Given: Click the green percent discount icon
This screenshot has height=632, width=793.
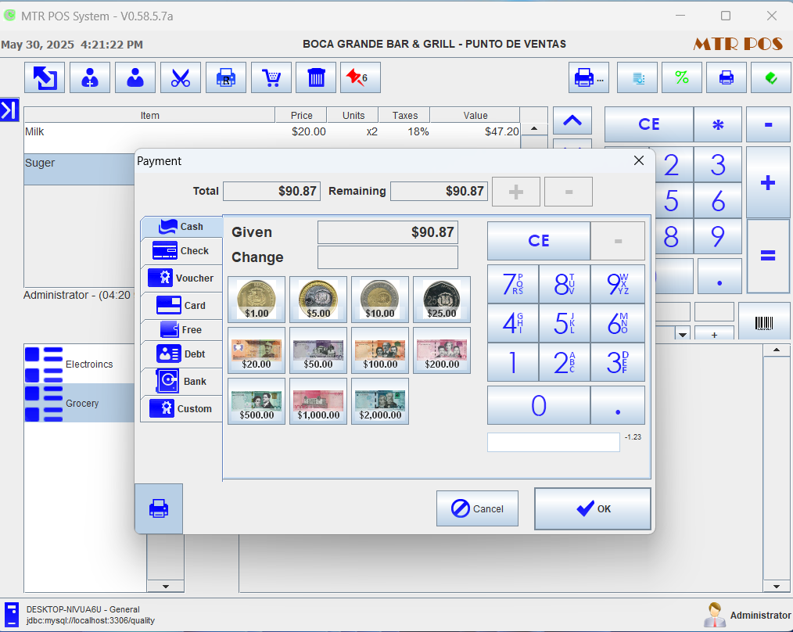Looking at the screenshot, I should pyautogui.click(x=682, y=77).
